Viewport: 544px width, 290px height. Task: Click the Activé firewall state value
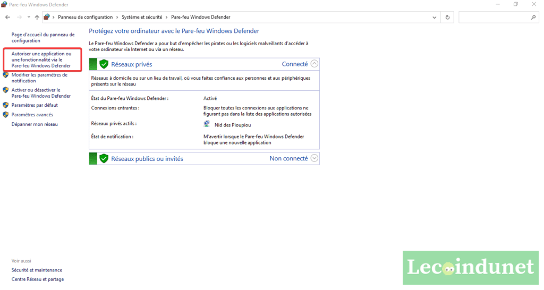210,98
